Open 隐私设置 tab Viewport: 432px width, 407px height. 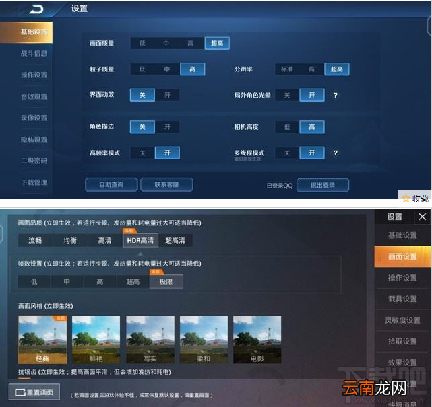pyautogui.click(x=34, y=139)
